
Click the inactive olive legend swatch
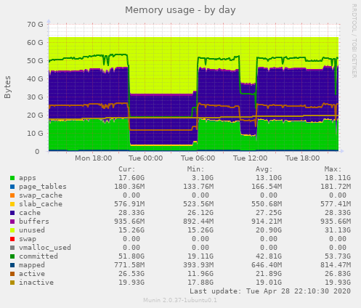point(12,283)
